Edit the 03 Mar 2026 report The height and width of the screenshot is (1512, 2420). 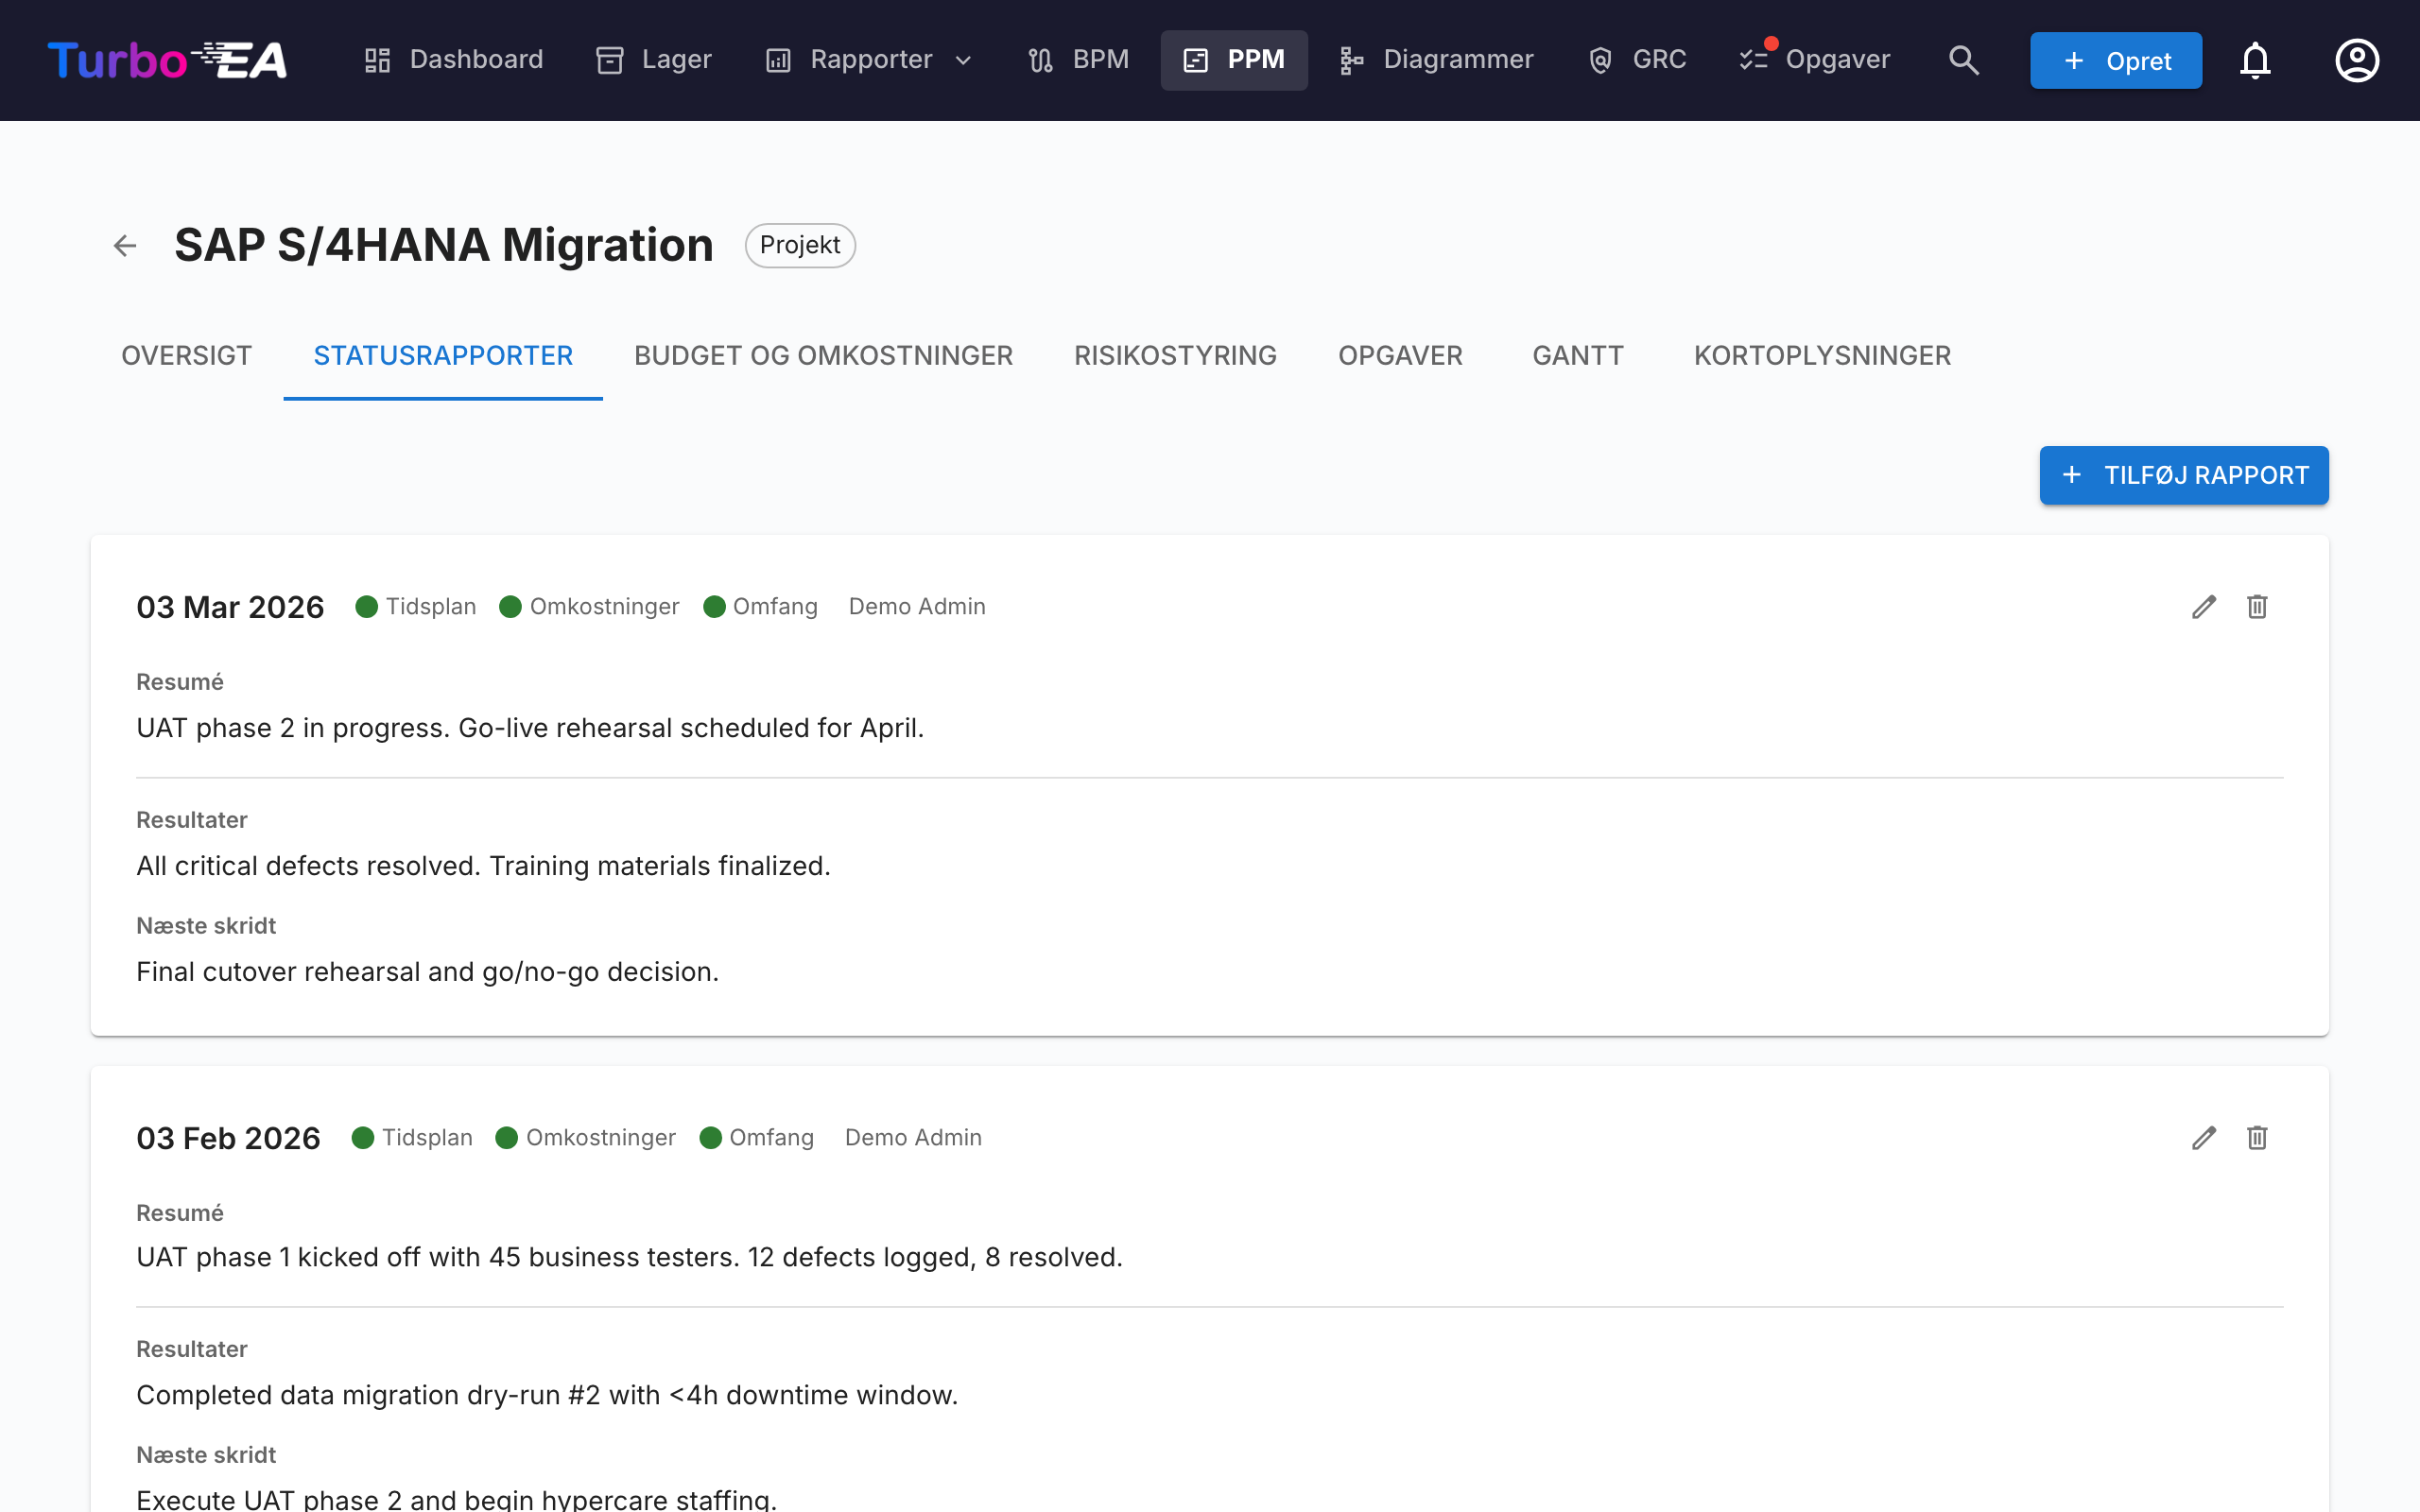[x=2204, y=607]
